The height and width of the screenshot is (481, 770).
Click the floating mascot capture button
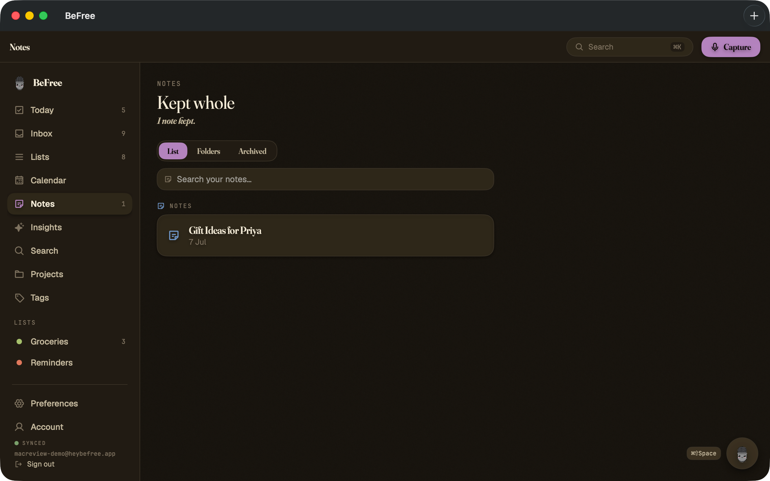742,453
